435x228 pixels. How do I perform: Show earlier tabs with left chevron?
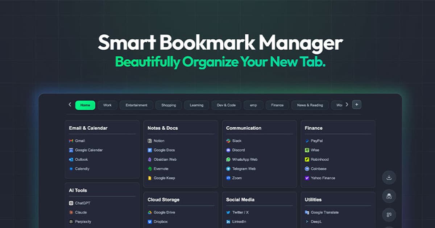coord(70,105)
